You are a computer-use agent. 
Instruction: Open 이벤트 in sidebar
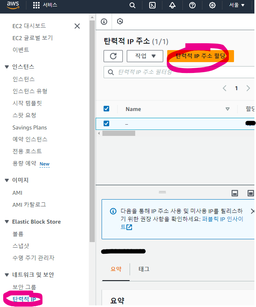21,50
